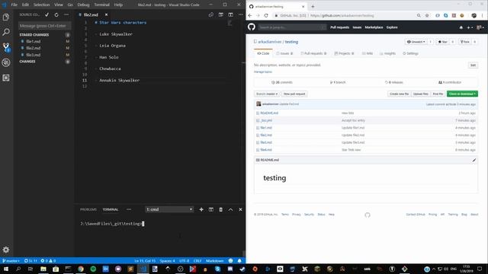This screenshot has height=274, width=488.
Task: Open VS Code notifications bell
Action: (x=239, y=260)
